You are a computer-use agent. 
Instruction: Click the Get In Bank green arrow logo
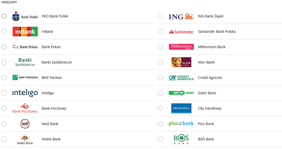pyautogui.click(x=181, y=93)
